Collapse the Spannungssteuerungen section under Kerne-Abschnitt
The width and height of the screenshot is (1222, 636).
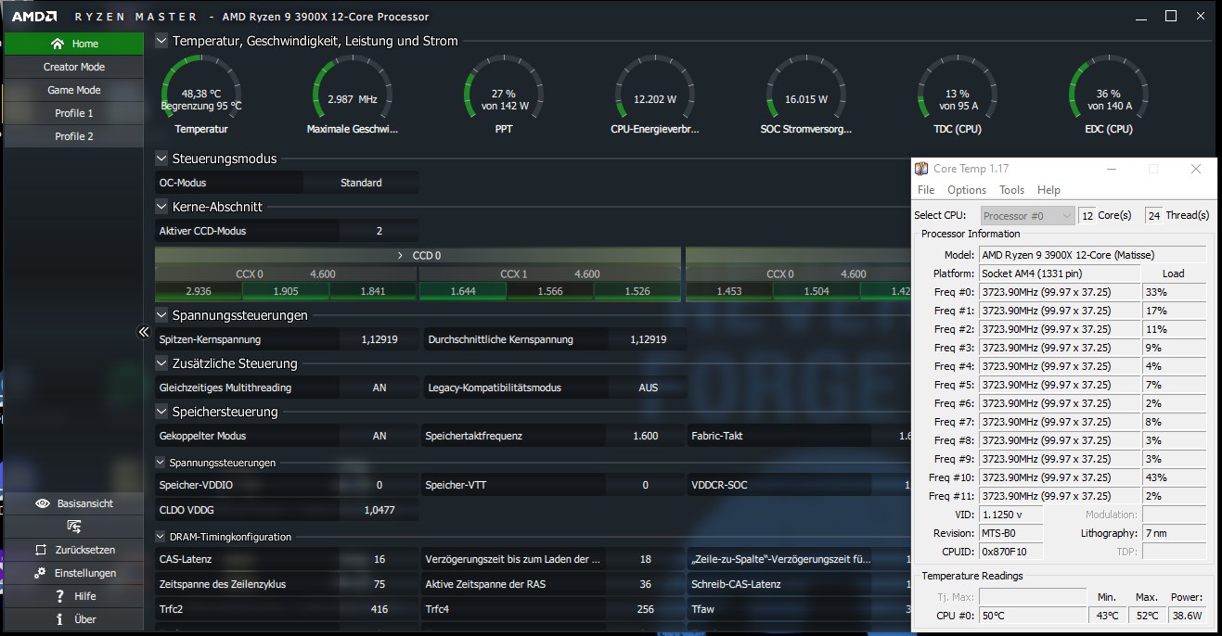161,315
